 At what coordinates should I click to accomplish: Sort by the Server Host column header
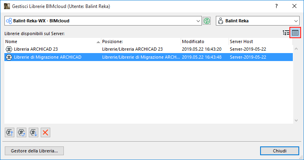(261, 42)
